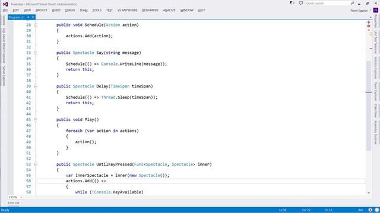
Task: Click the purple user avatar icon
Action: click(x=376, y=10)
